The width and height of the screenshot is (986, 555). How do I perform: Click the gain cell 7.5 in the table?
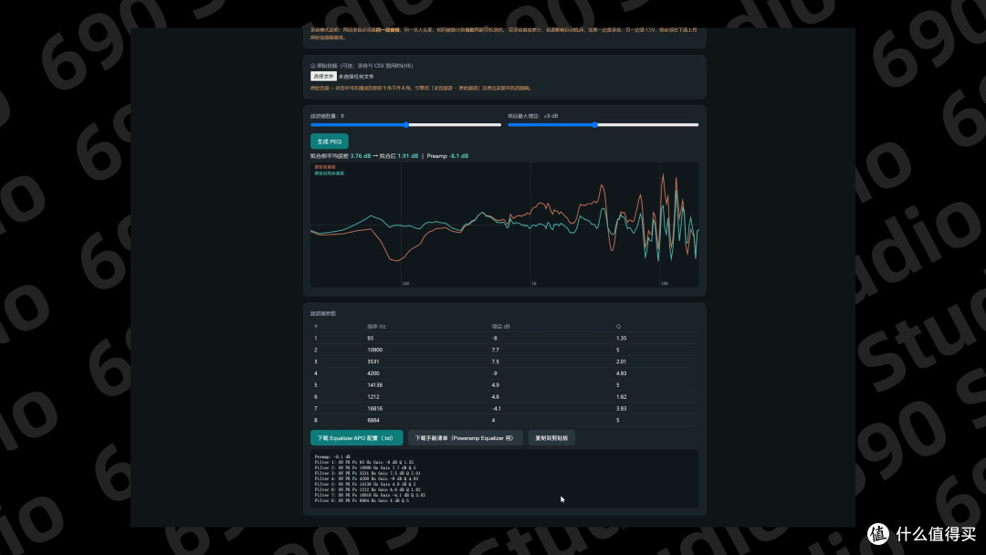[x=496, y=362]
